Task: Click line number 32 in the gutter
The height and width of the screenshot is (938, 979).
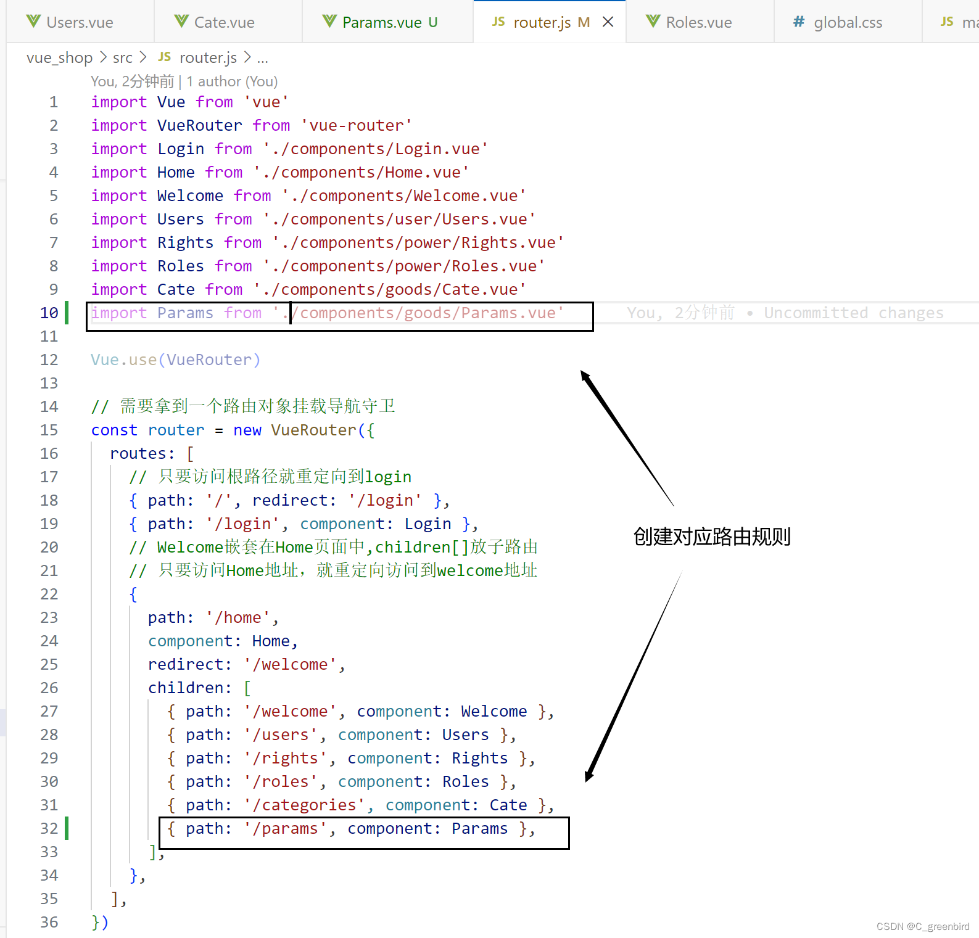Action: pyautogui.click(x=49, y=828)
